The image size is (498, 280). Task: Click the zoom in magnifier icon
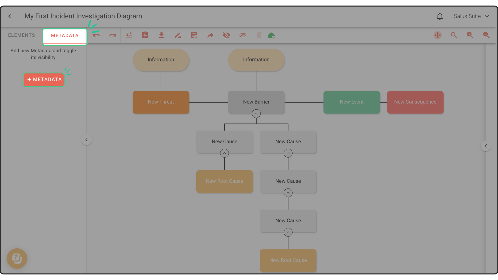[x=470, y=35]
